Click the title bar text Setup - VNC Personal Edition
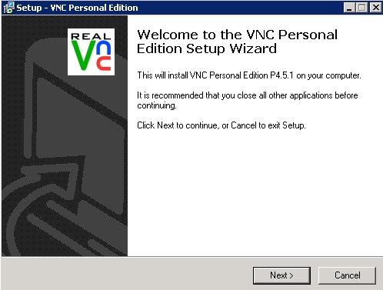Image resolution: width=383 pixels, height=290 pixels. coord(77,8)
